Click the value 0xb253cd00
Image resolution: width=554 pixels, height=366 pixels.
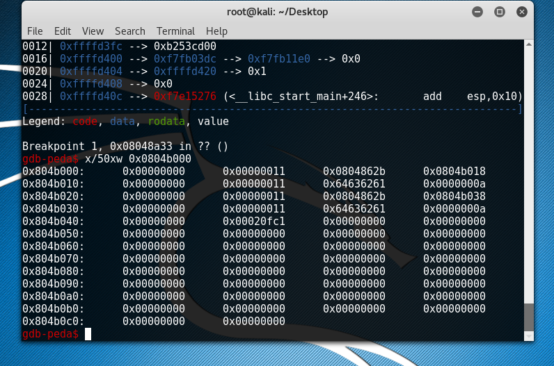[x=185, y=47]
